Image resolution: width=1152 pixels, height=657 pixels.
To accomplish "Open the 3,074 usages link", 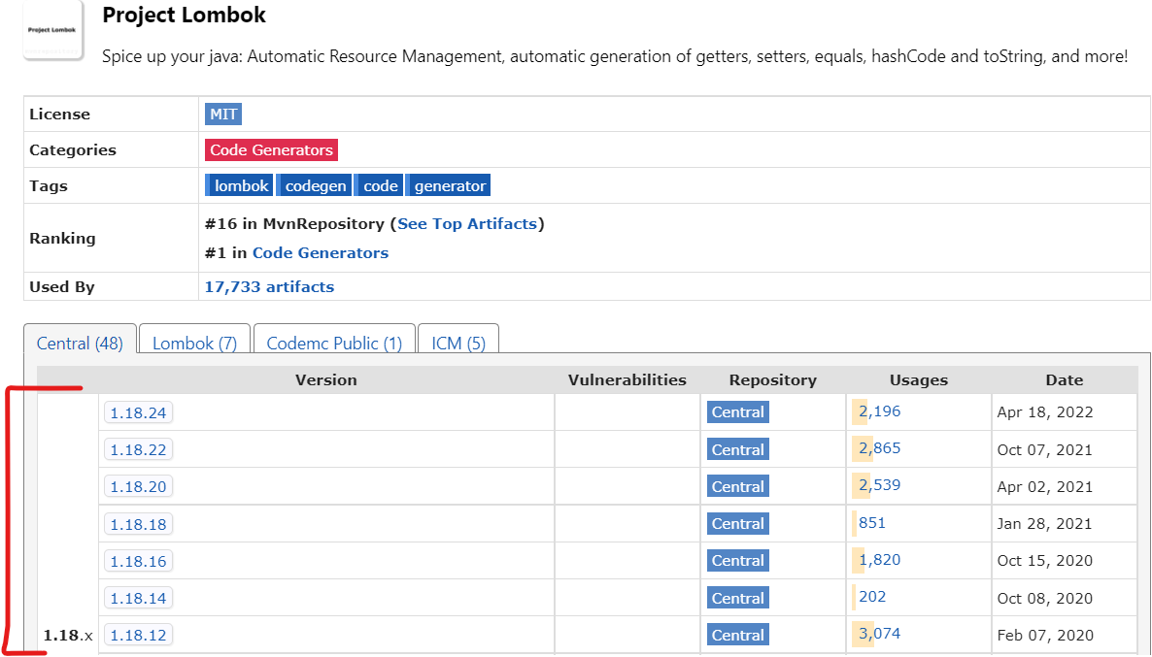I will click(x=879, y=634).
